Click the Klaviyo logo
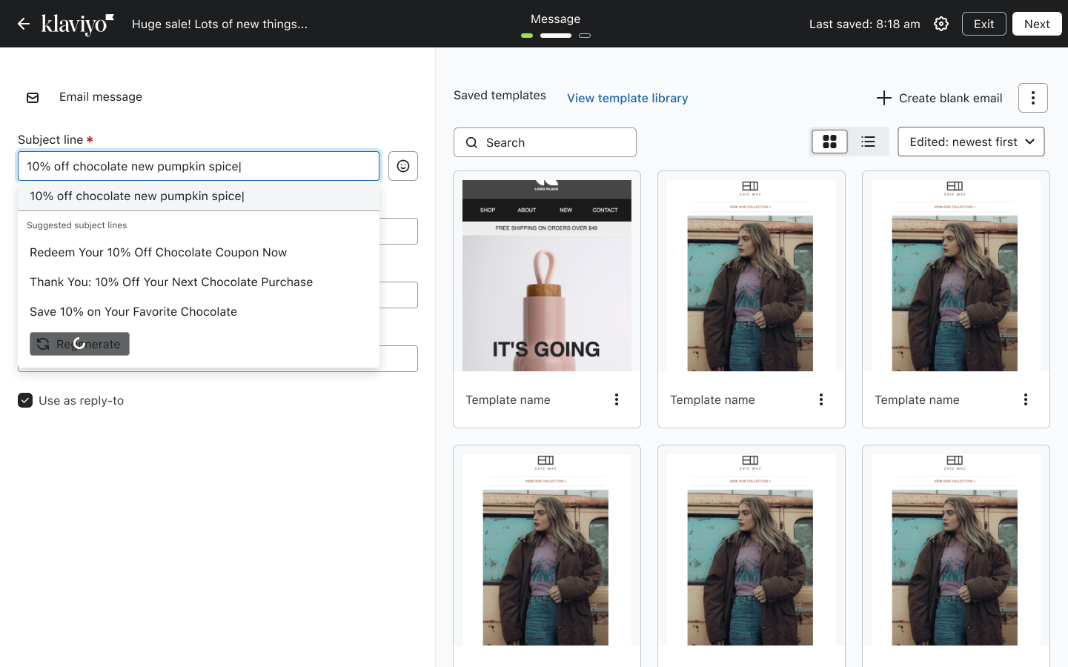The width and height of the screenshot is (1068, 667). (78, 24)
